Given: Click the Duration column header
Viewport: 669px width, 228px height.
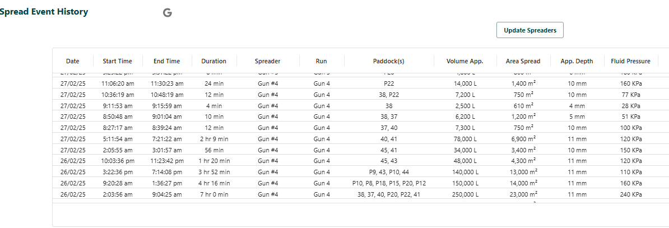Looking at the screenshot, I should [214, 61].
